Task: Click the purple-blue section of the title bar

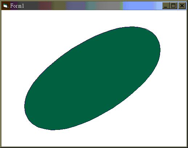Action: pyautogui.click(x=79, y=6)
